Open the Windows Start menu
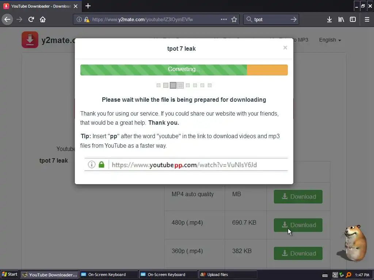The height and width of the screenshot is (280, 374). (9, 274)
